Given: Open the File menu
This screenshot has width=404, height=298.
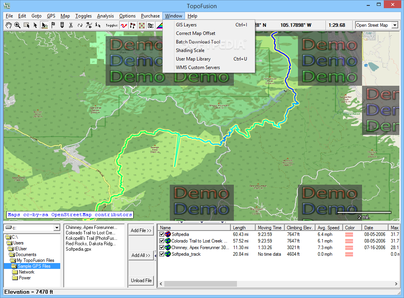Looking at the screenshot, I should [9, 16].
